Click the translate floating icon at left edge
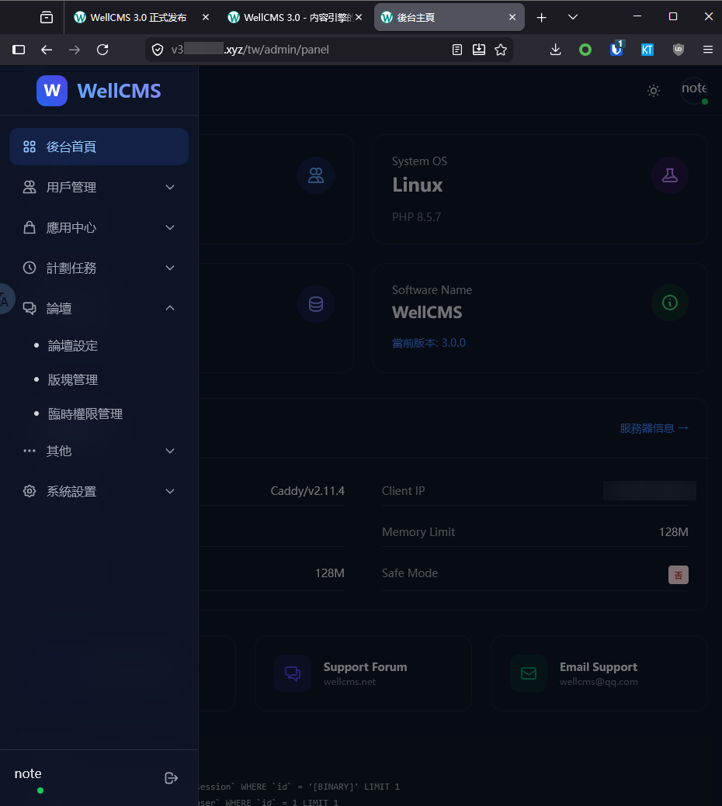The width and height of the screenshot is (722, 806). [5, 299]
